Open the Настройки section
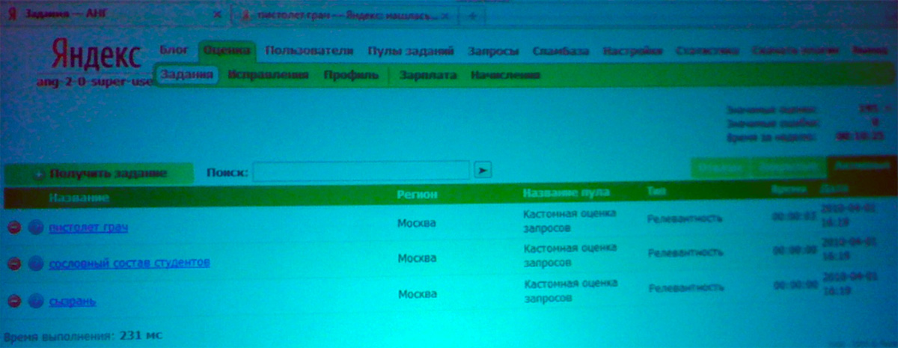The height and width of the screenshot is (348, 898). [632, 51]
